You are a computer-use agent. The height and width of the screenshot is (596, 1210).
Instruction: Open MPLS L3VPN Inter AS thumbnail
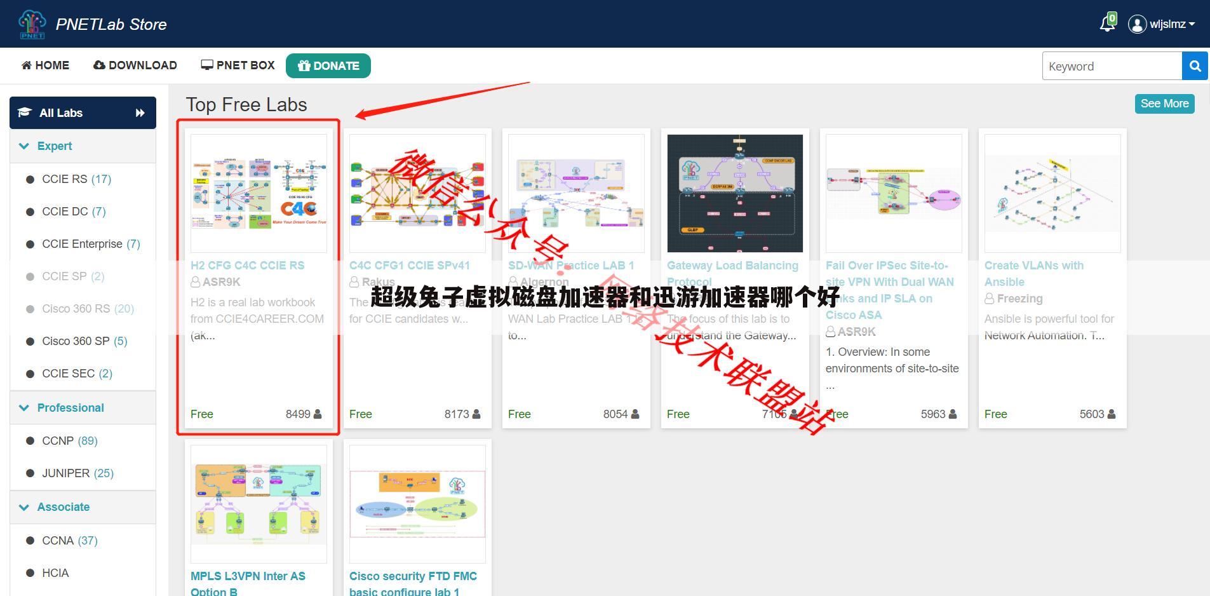(x=259, y=504)
